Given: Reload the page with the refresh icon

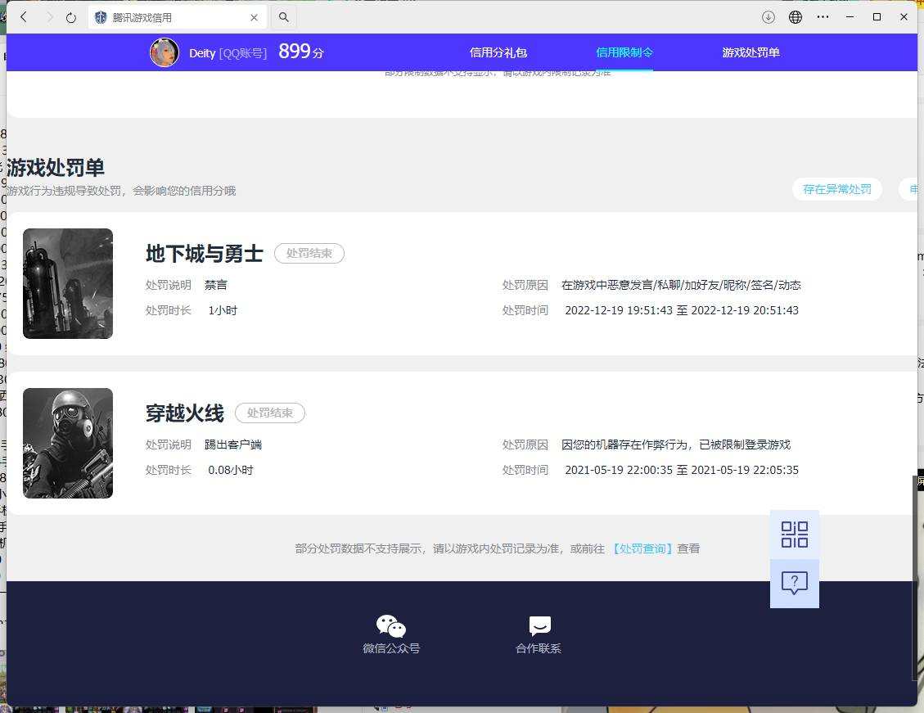Looking at the screenshot, I should 71,17.
